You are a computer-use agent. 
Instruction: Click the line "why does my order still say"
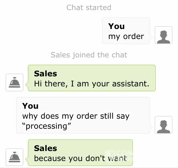click(x=76, y=116)
